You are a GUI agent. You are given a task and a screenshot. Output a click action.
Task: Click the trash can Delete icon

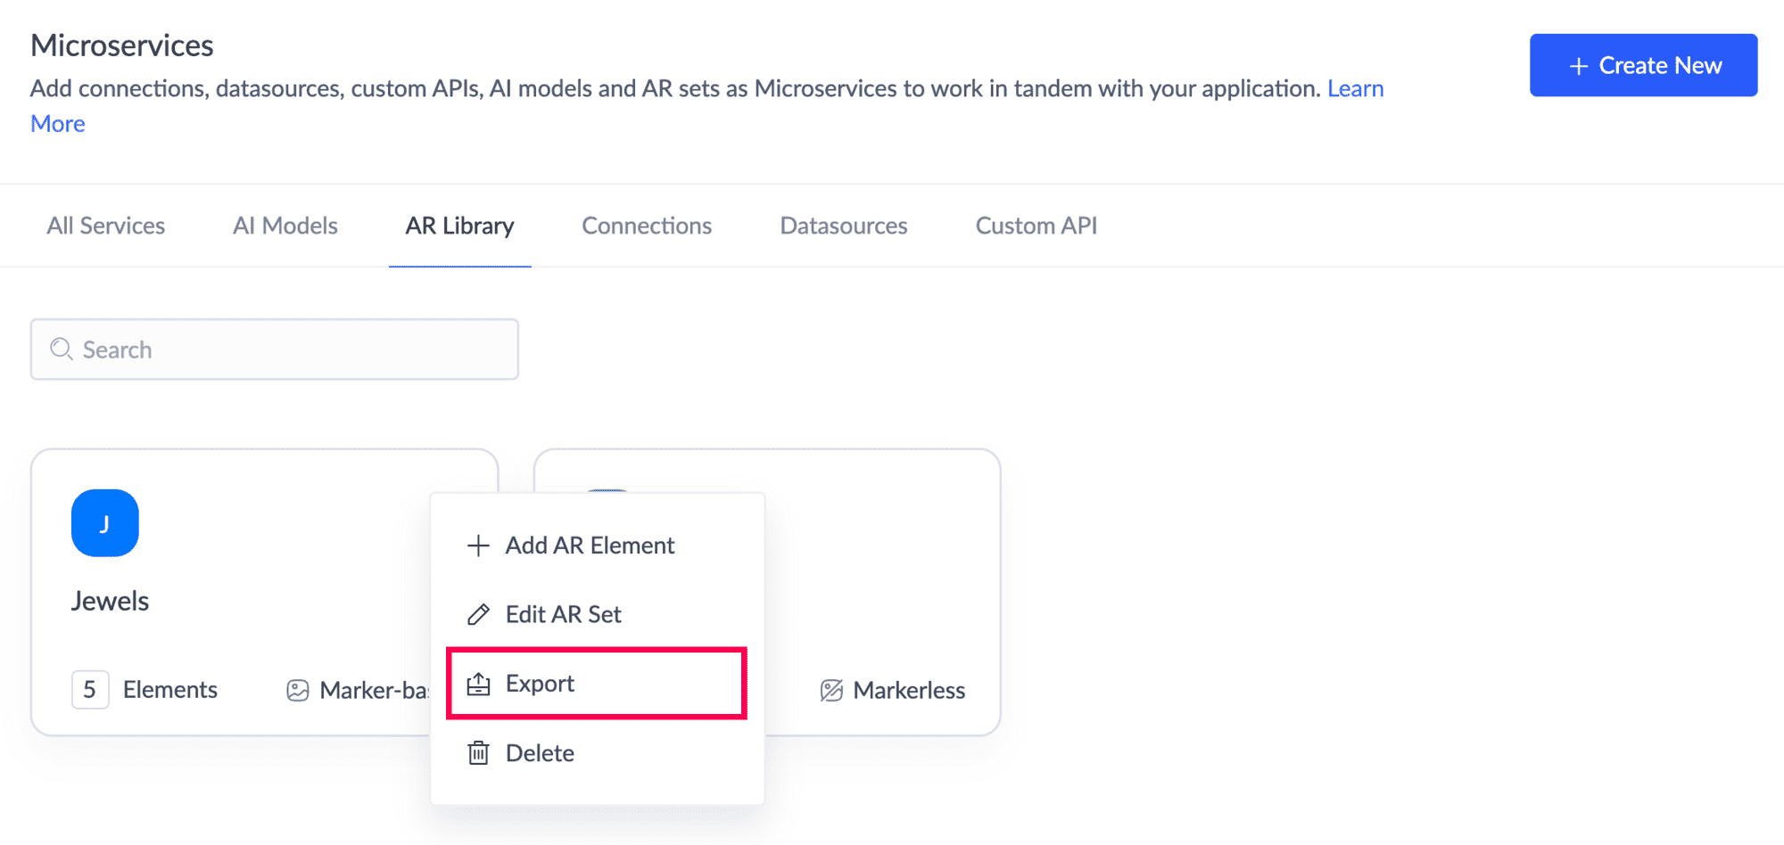coord(478,753)
